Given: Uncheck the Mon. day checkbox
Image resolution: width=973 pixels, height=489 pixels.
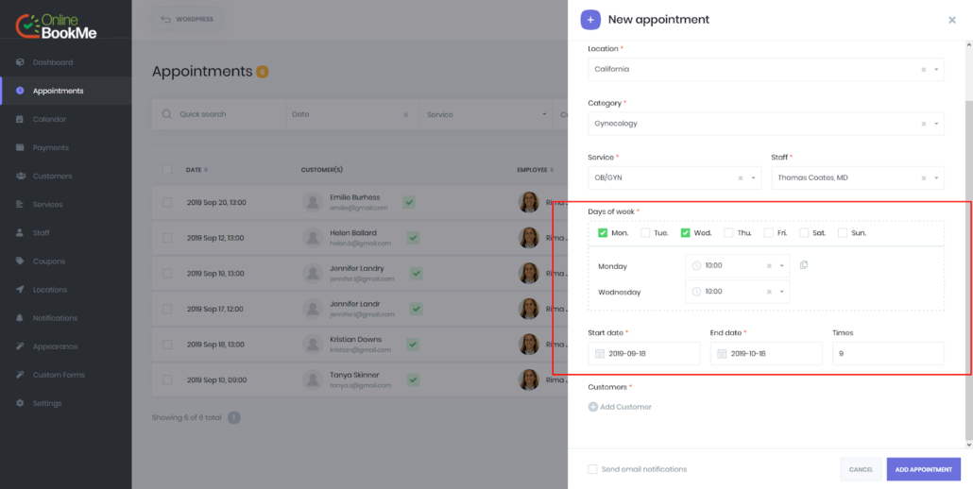Looking at the screenshot, I should (x=603, y=233).
